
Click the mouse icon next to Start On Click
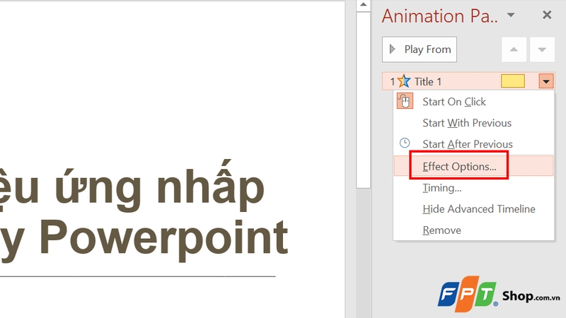point(405,101)
